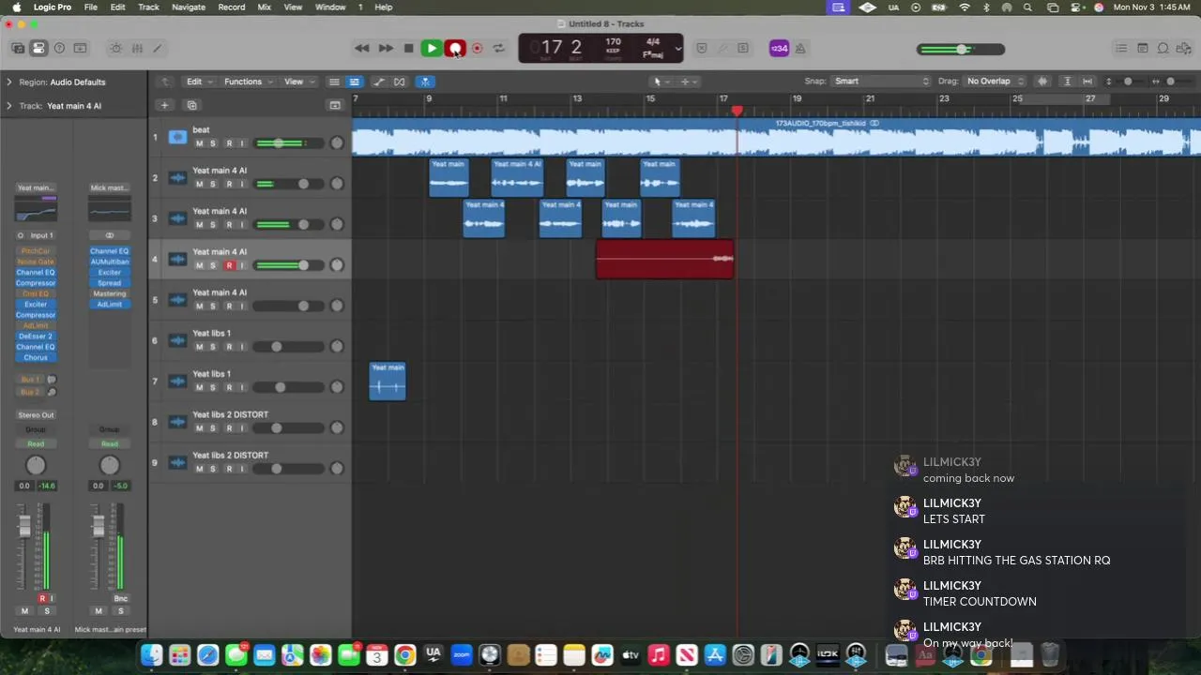Toggle the metronome click icon
Screen dimensions: 1201x675
pyautogui.click(x=800, y=48)
